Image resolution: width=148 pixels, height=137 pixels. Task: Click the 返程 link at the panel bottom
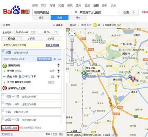point(55,134)
